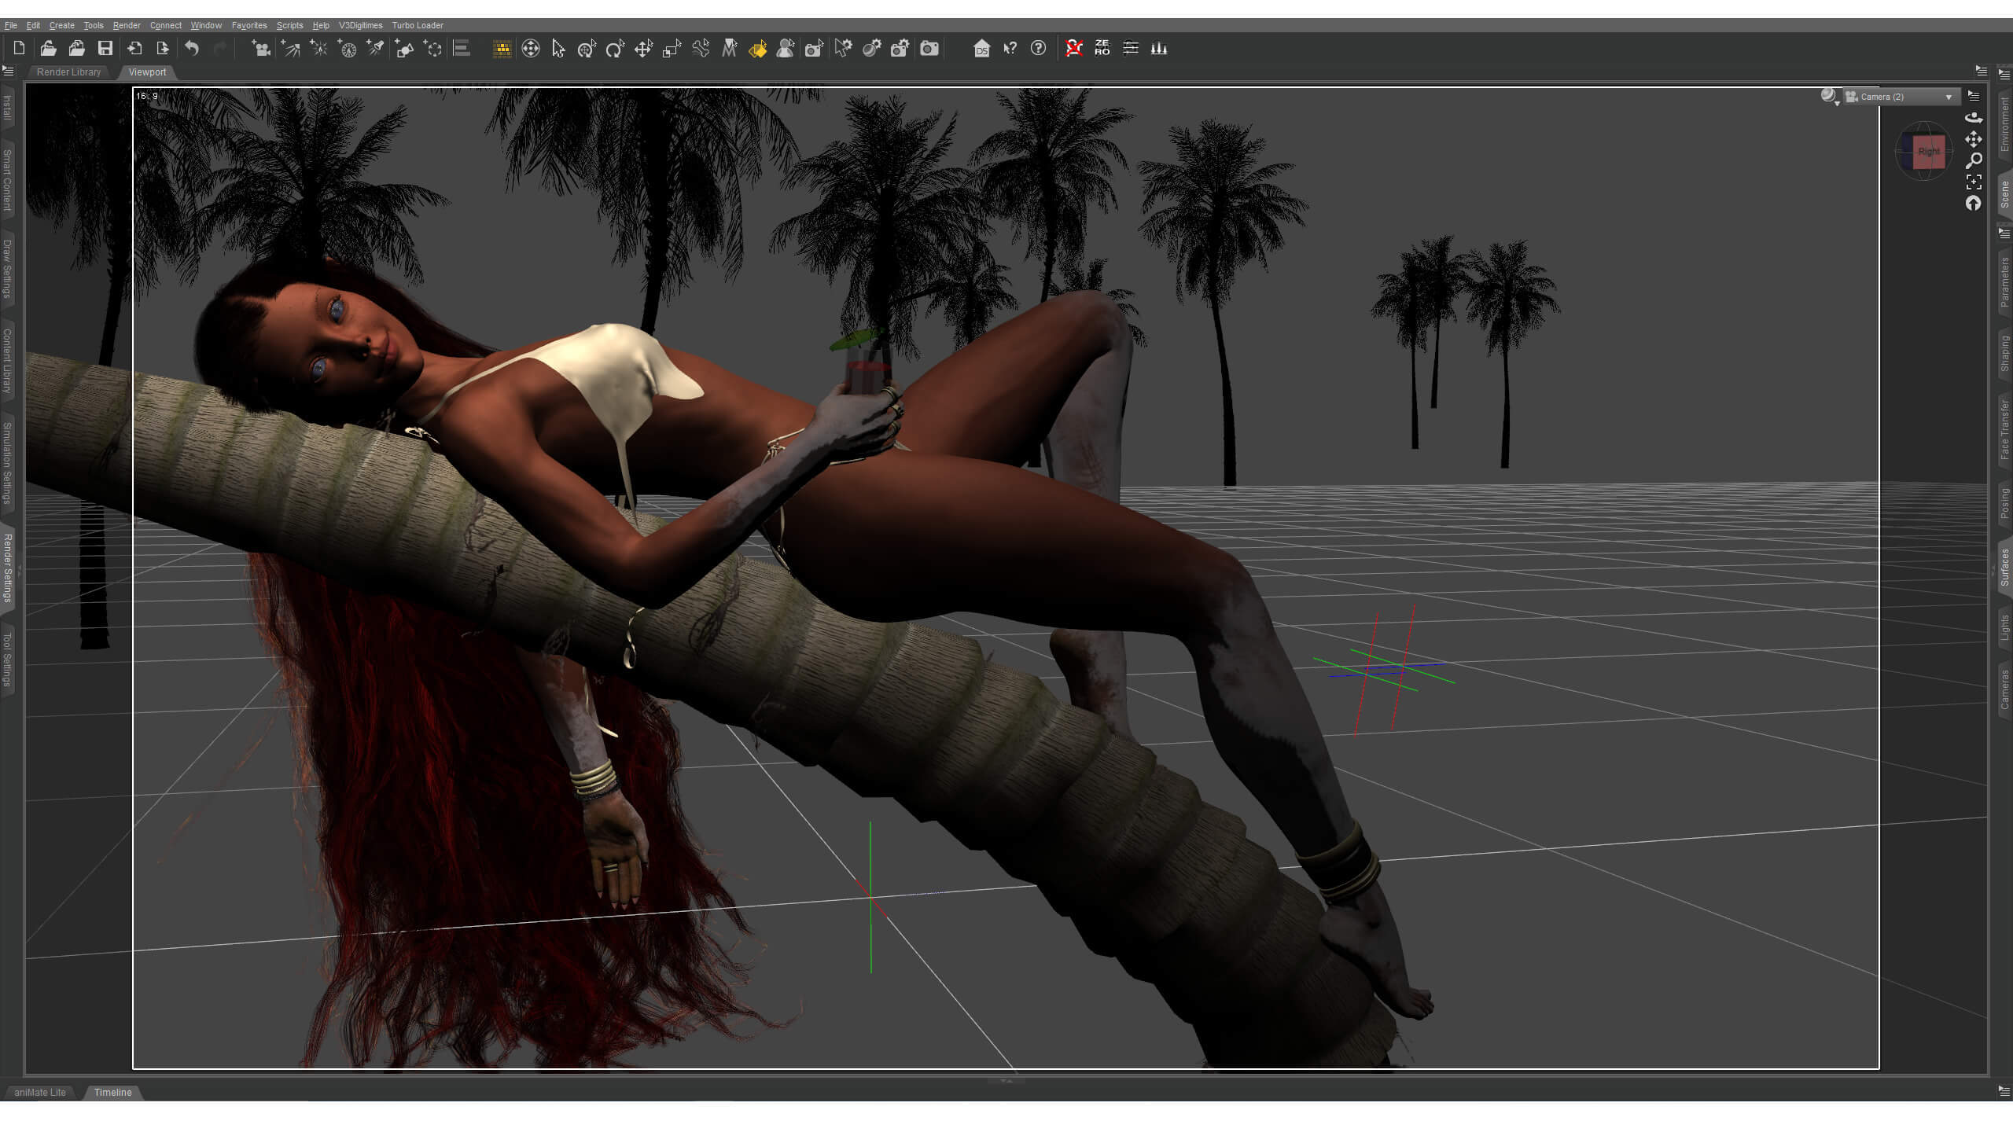Click the DS home icon
The width and height of the screenshot is (2013, 1132).
[x=981, y=49]
